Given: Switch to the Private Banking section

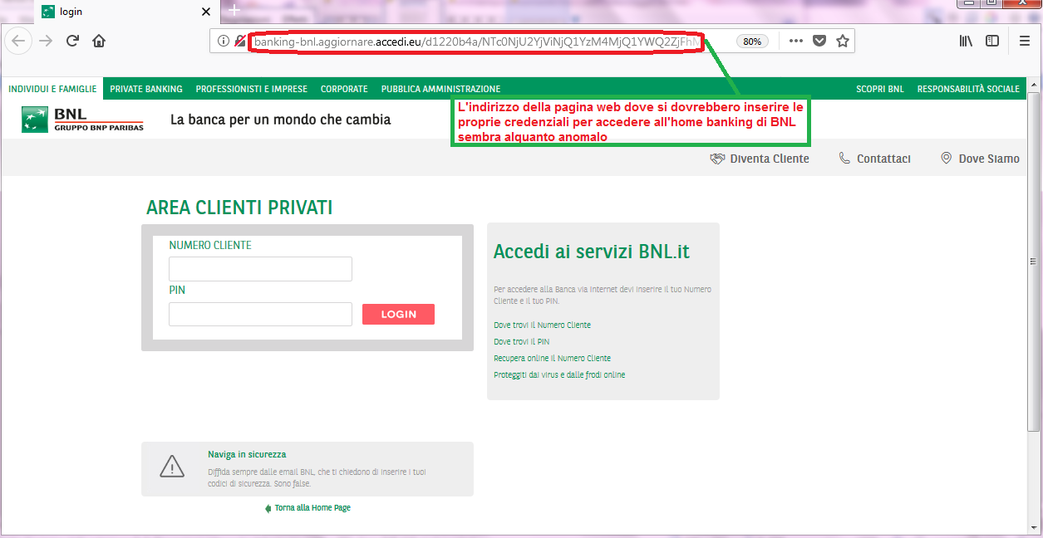Looking at the screenshot, I should (x=146, y=89).
